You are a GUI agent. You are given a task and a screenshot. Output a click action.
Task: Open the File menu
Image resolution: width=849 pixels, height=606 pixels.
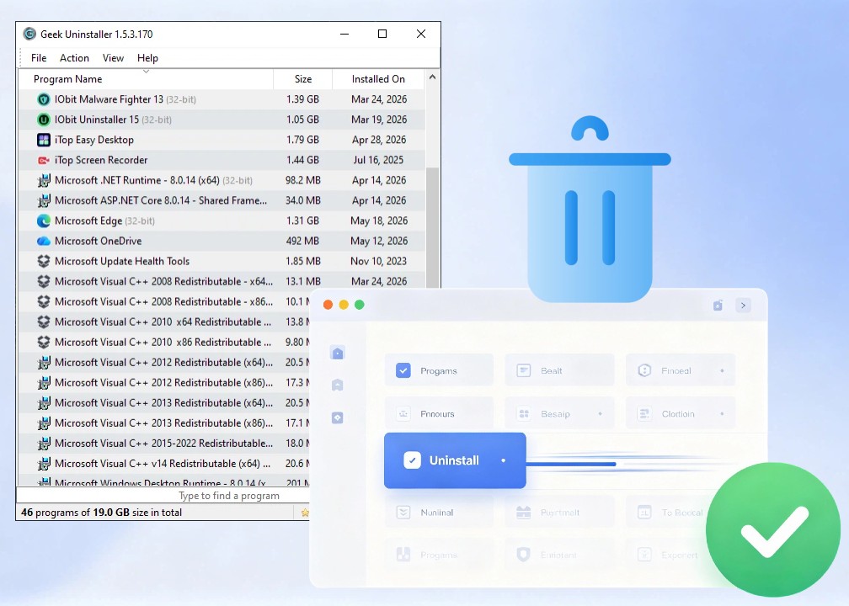(39, 58)
